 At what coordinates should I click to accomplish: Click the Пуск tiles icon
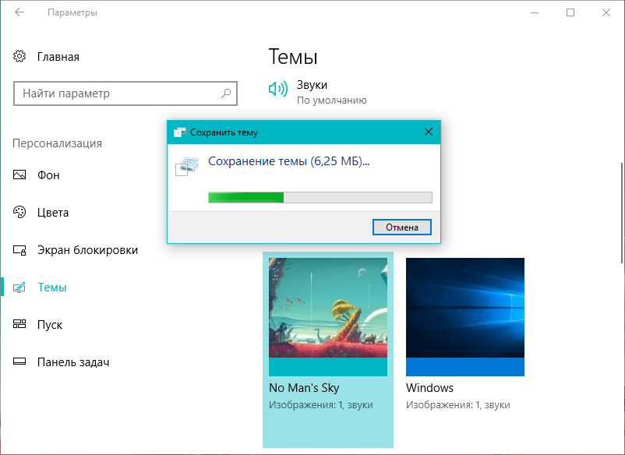(x=19, y=324)
